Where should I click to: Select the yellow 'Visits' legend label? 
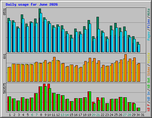149,58
